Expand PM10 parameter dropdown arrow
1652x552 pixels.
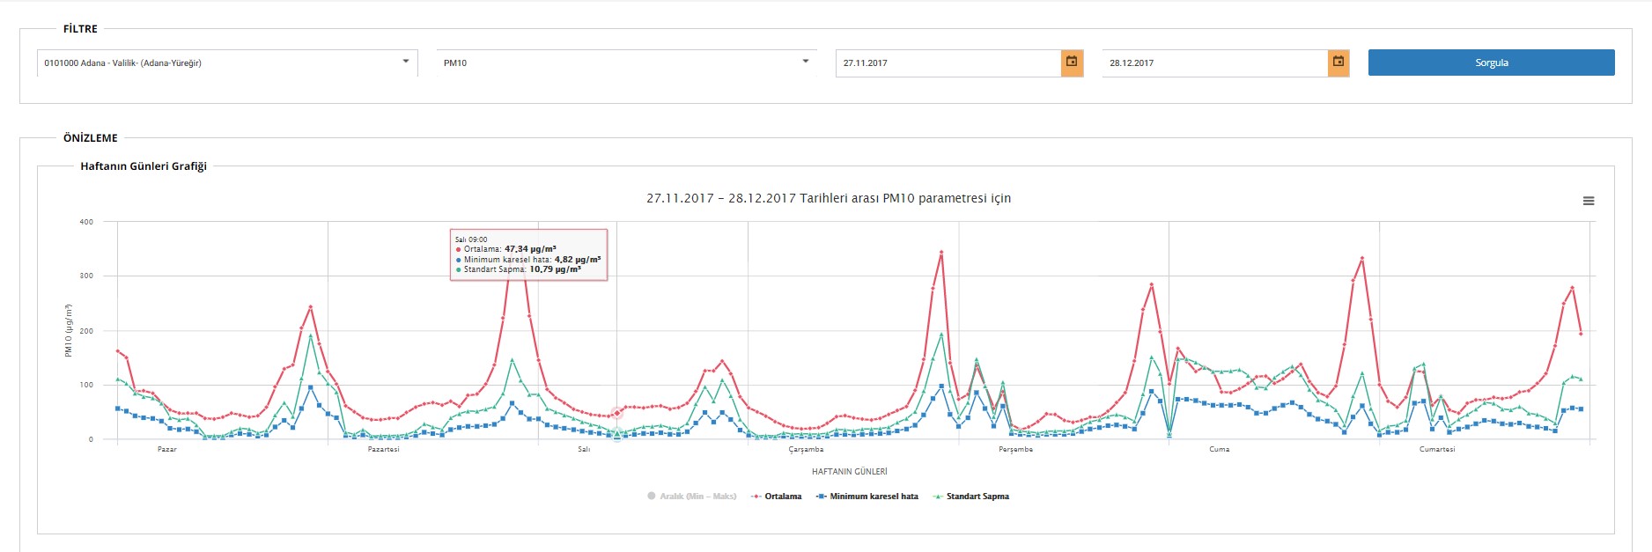(x=806, y=62)
